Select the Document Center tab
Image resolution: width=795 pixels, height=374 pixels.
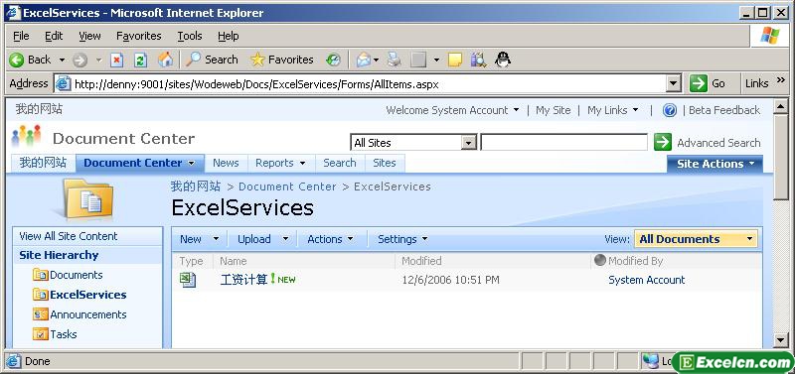139,163
